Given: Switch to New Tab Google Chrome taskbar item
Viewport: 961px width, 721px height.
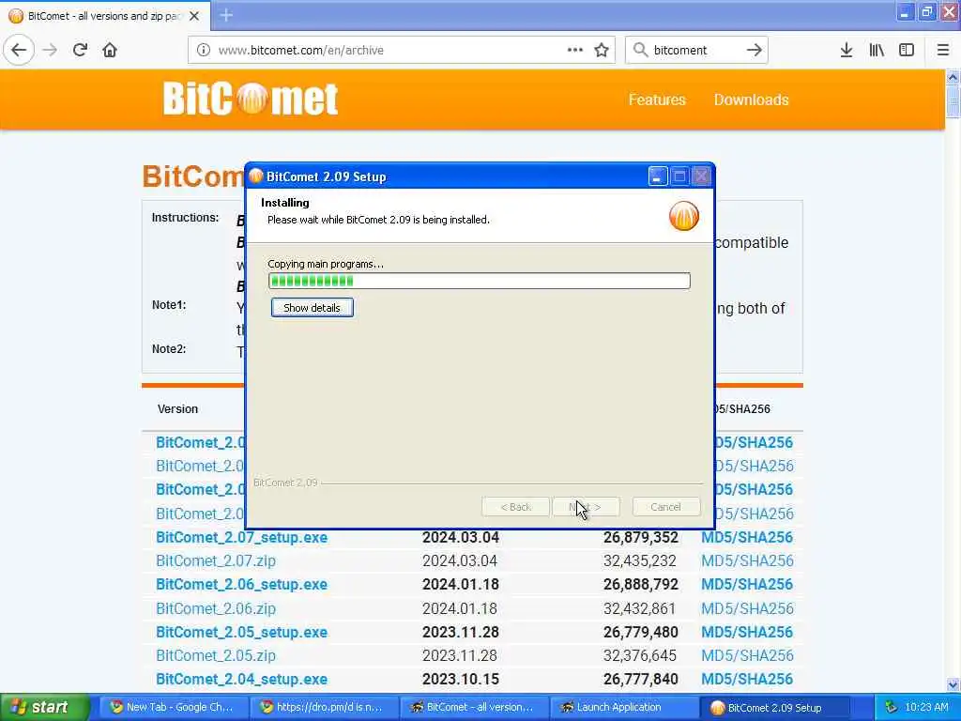Looking at the screenshot, I should click(x=173, y=708).
